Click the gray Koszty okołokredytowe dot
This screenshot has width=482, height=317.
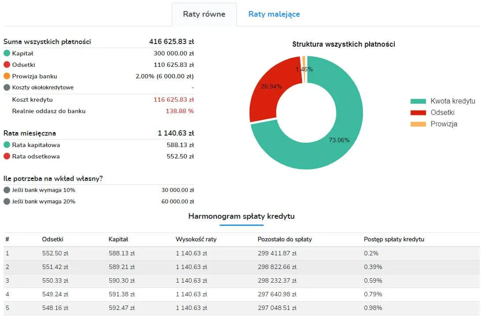(x=7, y=88)
